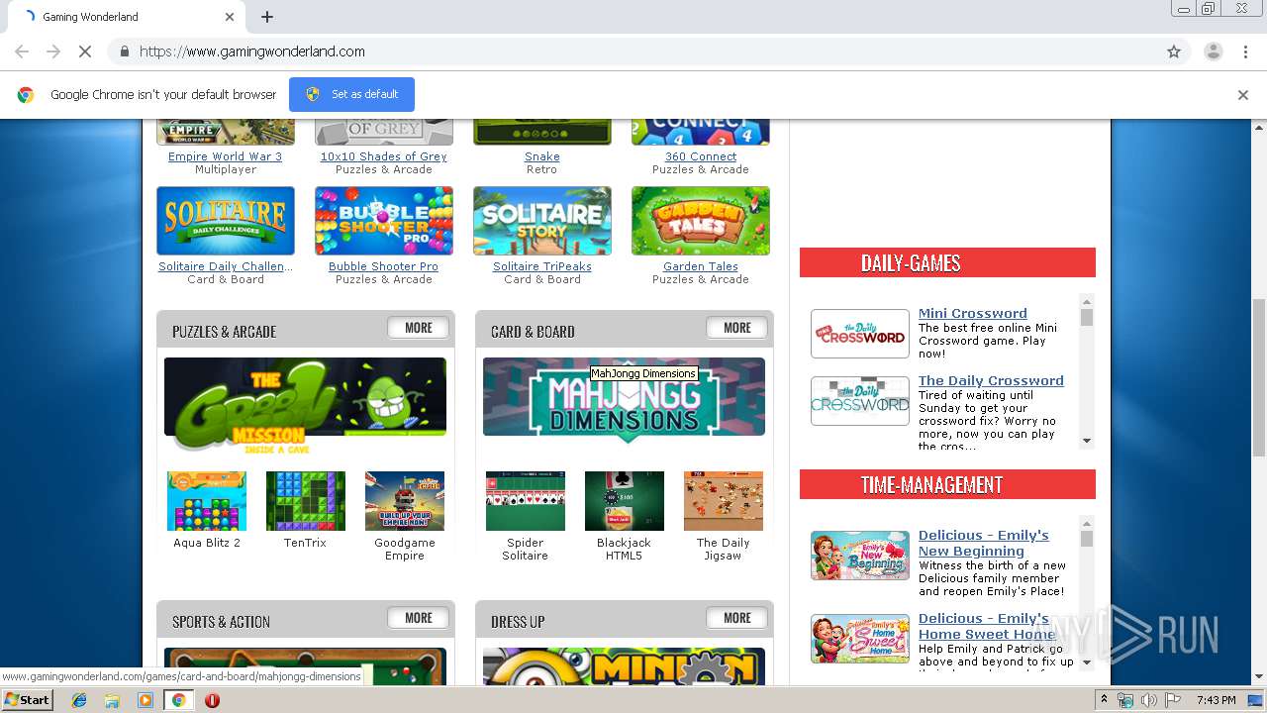Click the Mini Crossword logo thumbnail

click(x=860, y=334)
